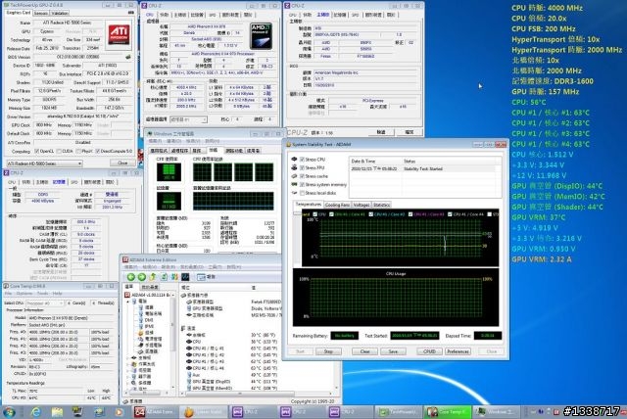This screenshot has width=627, height=419.
Task: Open Windows Explorer folder taskbar icon
Action: pyautogui.click(x=57, y=411)
